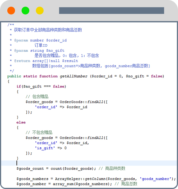
Task: Click the empty highlighted cursor line
Action: [x=89, y=163]
